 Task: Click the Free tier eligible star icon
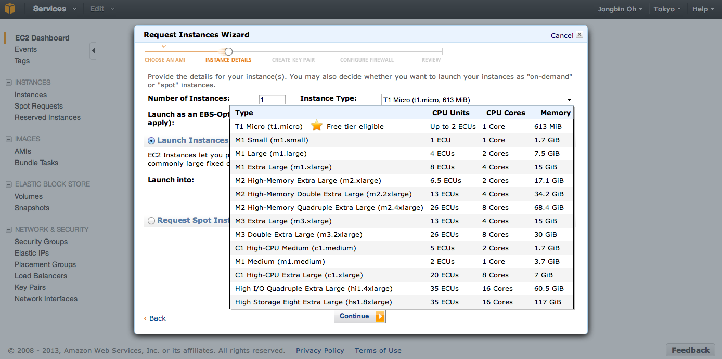coord(317,126)
